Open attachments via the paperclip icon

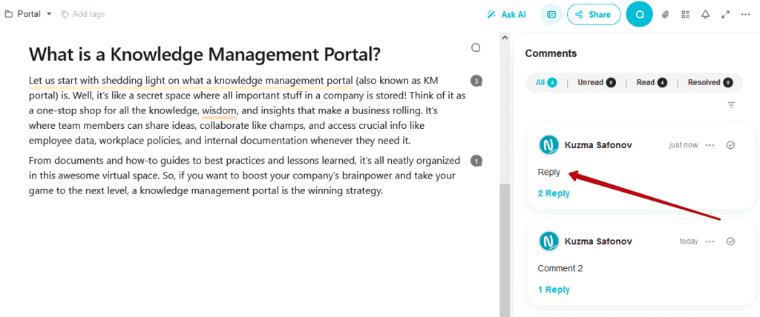(666, 15)
